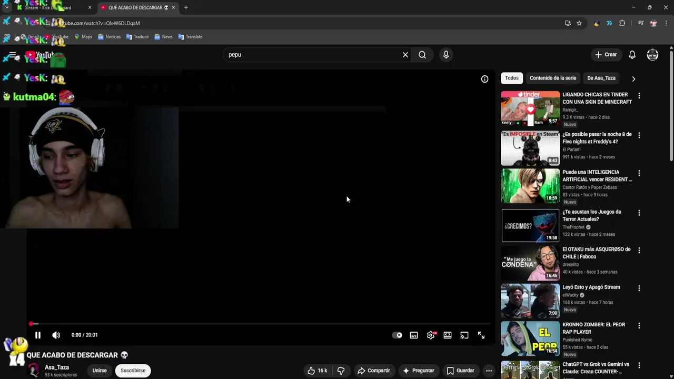Open a new browser tab
Viewport: 674px width, 379px height.
coord(186,7)
